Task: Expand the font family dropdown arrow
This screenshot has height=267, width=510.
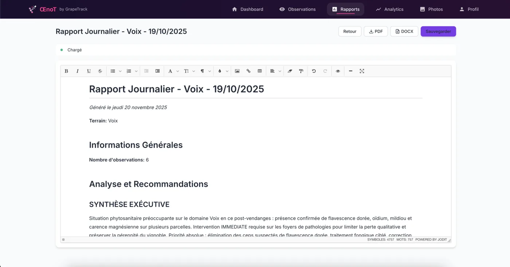Action: (x=178, y=71)
